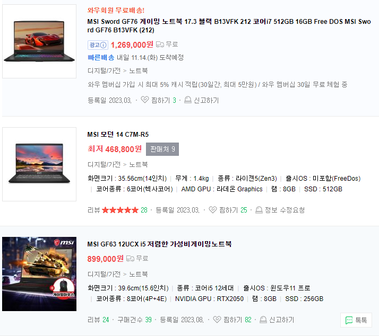Click the 정보 수정요청 siren icon
379x336 pixels.
[259, 210]
